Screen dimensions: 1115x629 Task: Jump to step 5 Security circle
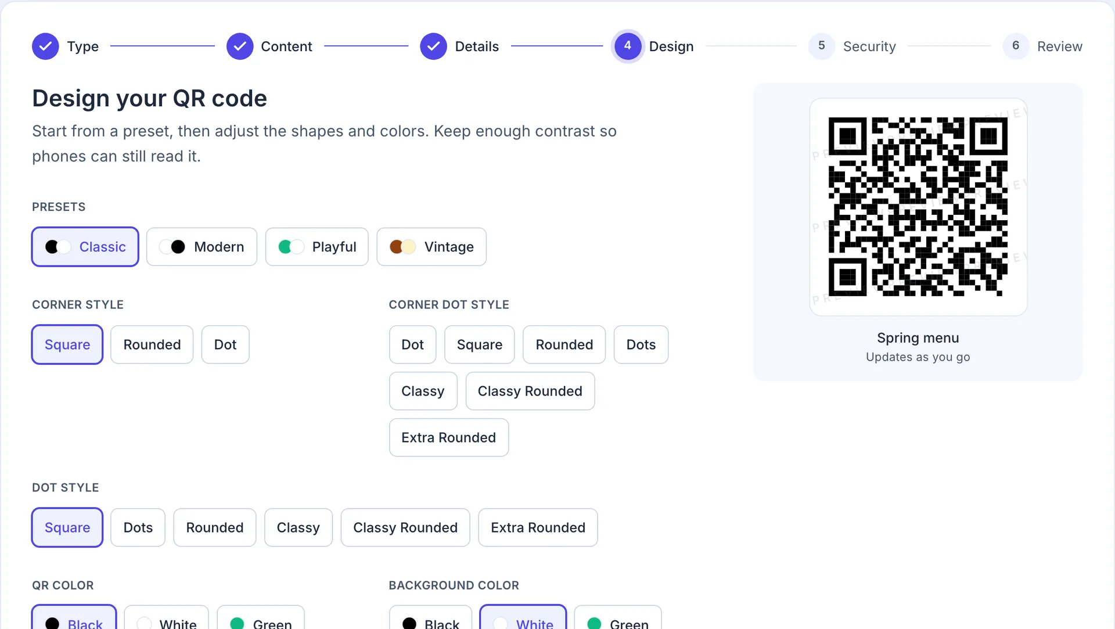(821, 46)
